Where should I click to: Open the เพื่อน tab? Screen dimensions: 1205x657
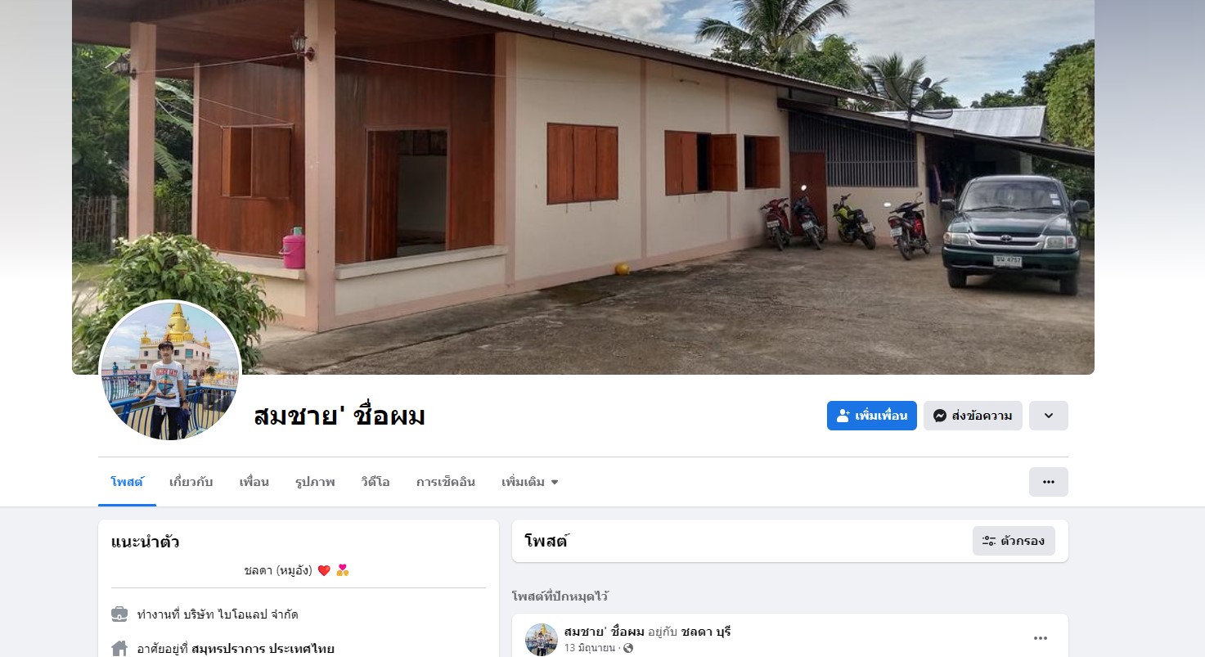tap(254, 482)
